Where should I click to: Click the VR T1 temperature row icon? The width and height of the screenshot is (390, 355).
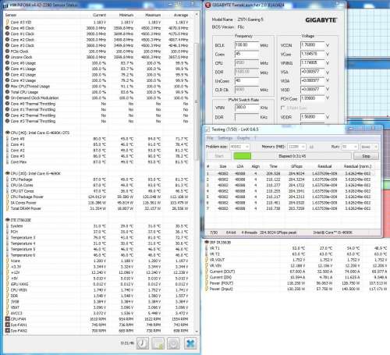click(x=207, y=248)
